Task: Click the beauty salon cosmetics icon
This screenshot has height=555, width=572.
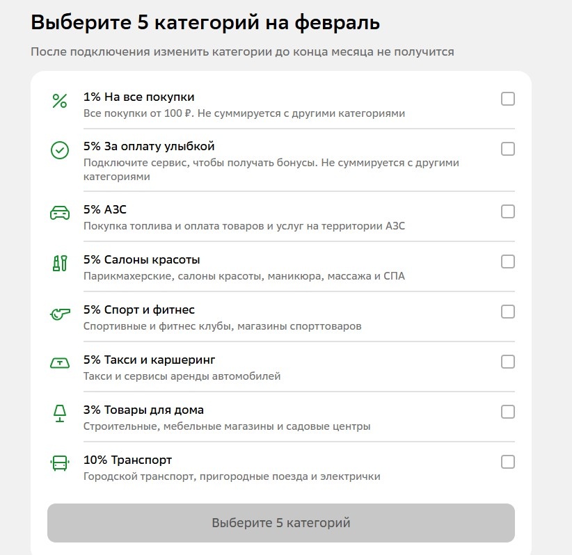Action: (x=60, y=263)
